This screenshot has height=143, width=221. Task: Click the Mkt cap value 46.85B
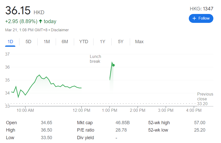tap(123, 123)
